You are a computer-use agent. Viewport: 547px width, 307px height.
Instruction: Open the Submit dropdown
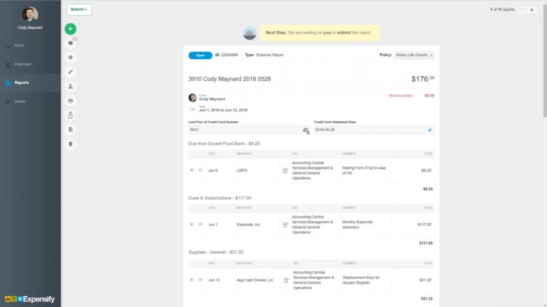coord(79,10)
